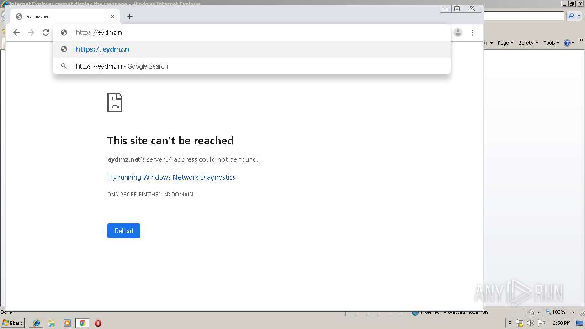This screenshot has height=329, width=585.
Task: Expand the IE command bar overflow chevron
Action: (582, 41)
